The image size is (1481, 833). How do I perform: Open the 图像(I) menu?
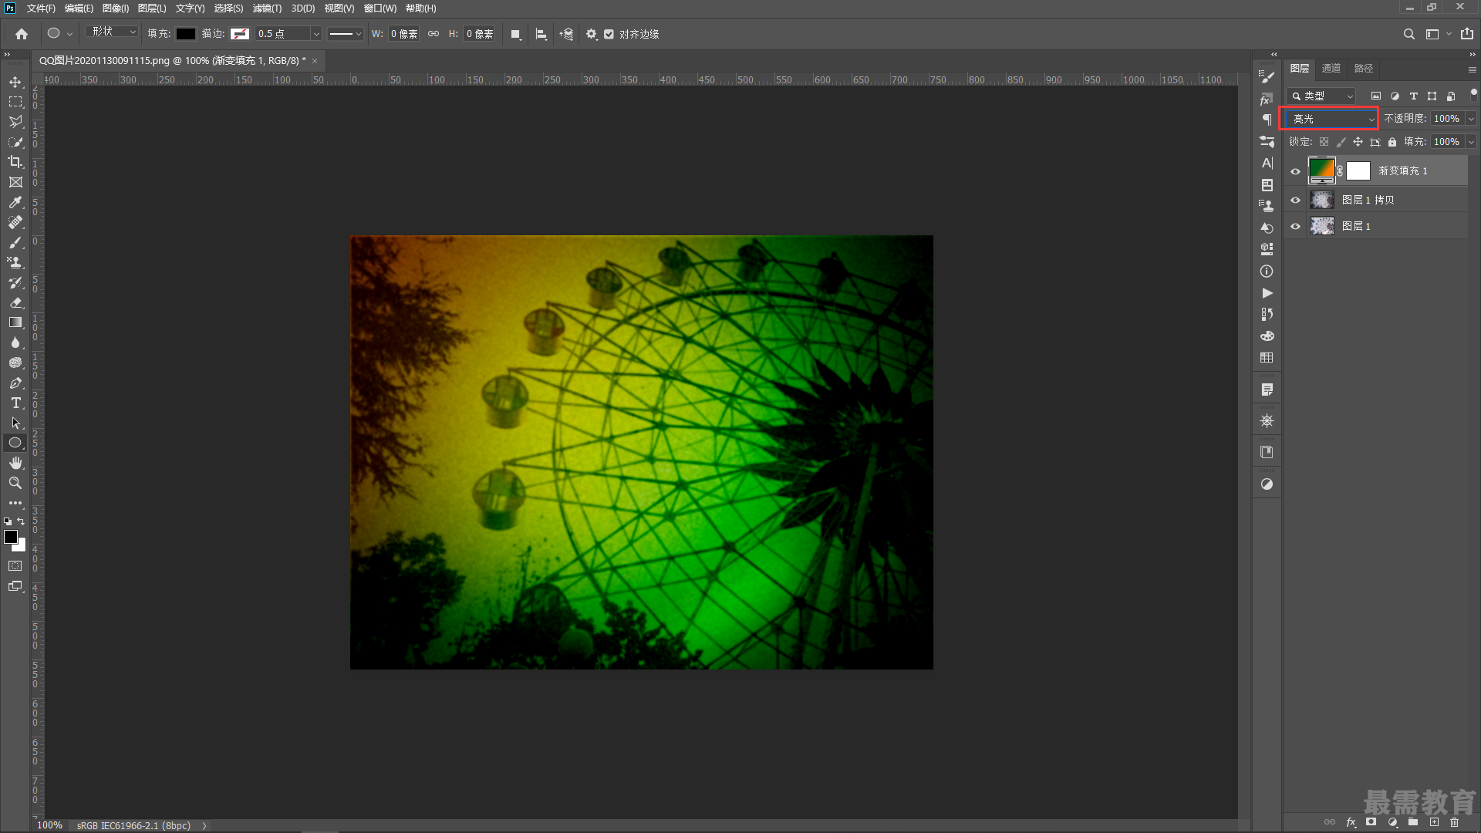click(116, 8)
